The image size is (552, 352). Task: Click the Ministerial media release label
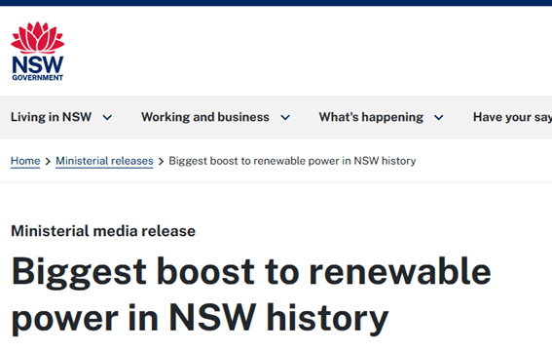pos(103,231)
